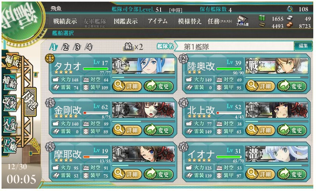
Task: Open the 戦績表示 menu item
Action: pyautogui.click(x=65, y=21)
